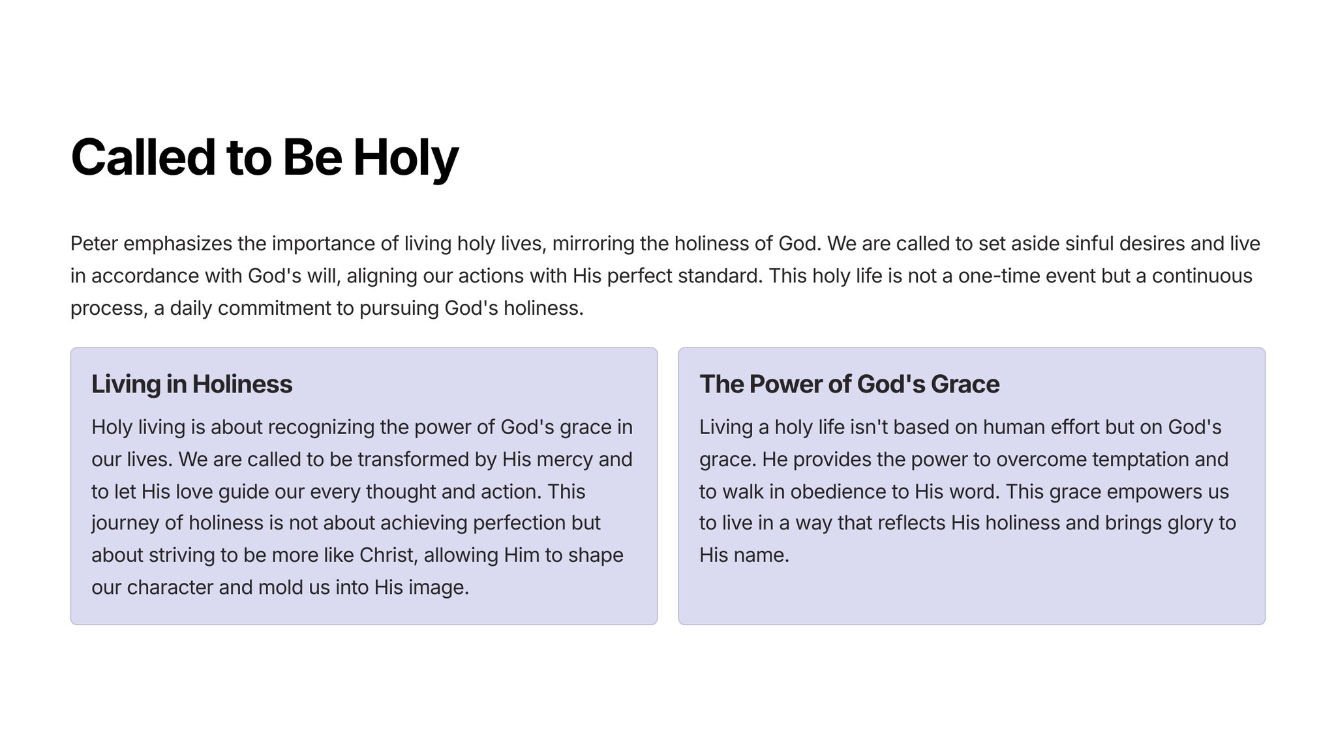Select the body text under "Living in Holiness"
This screenshot has width=1336, height=751.
pyautogui.click(x=362, y=507)
